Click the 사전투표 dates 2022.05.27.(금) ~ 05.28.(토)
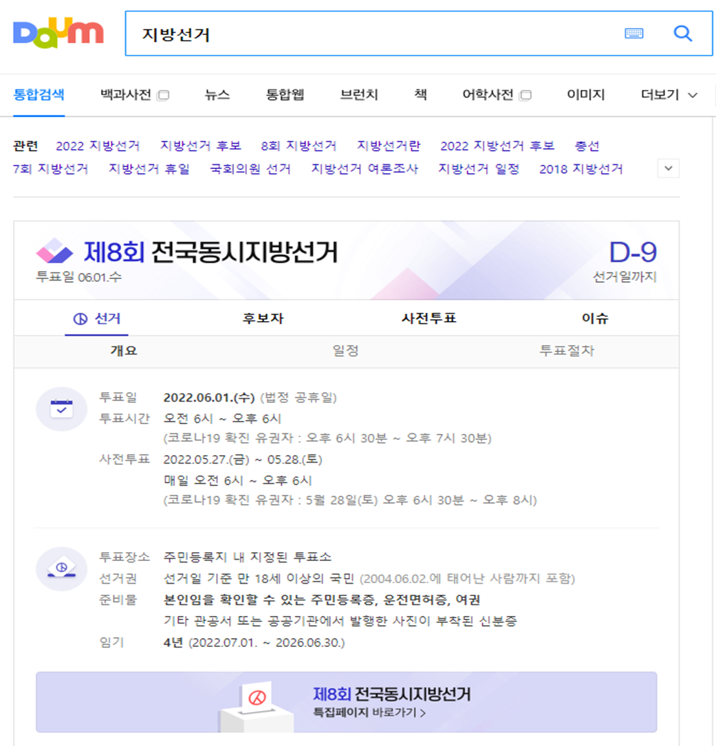The height and width of the screenshot is (746, 716). point(243,459)
